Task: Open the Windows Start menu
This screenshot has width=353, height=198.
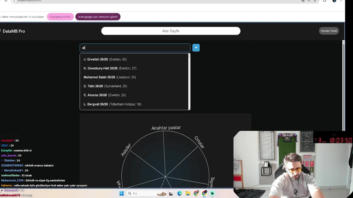Action: click(x=121, y=193)
